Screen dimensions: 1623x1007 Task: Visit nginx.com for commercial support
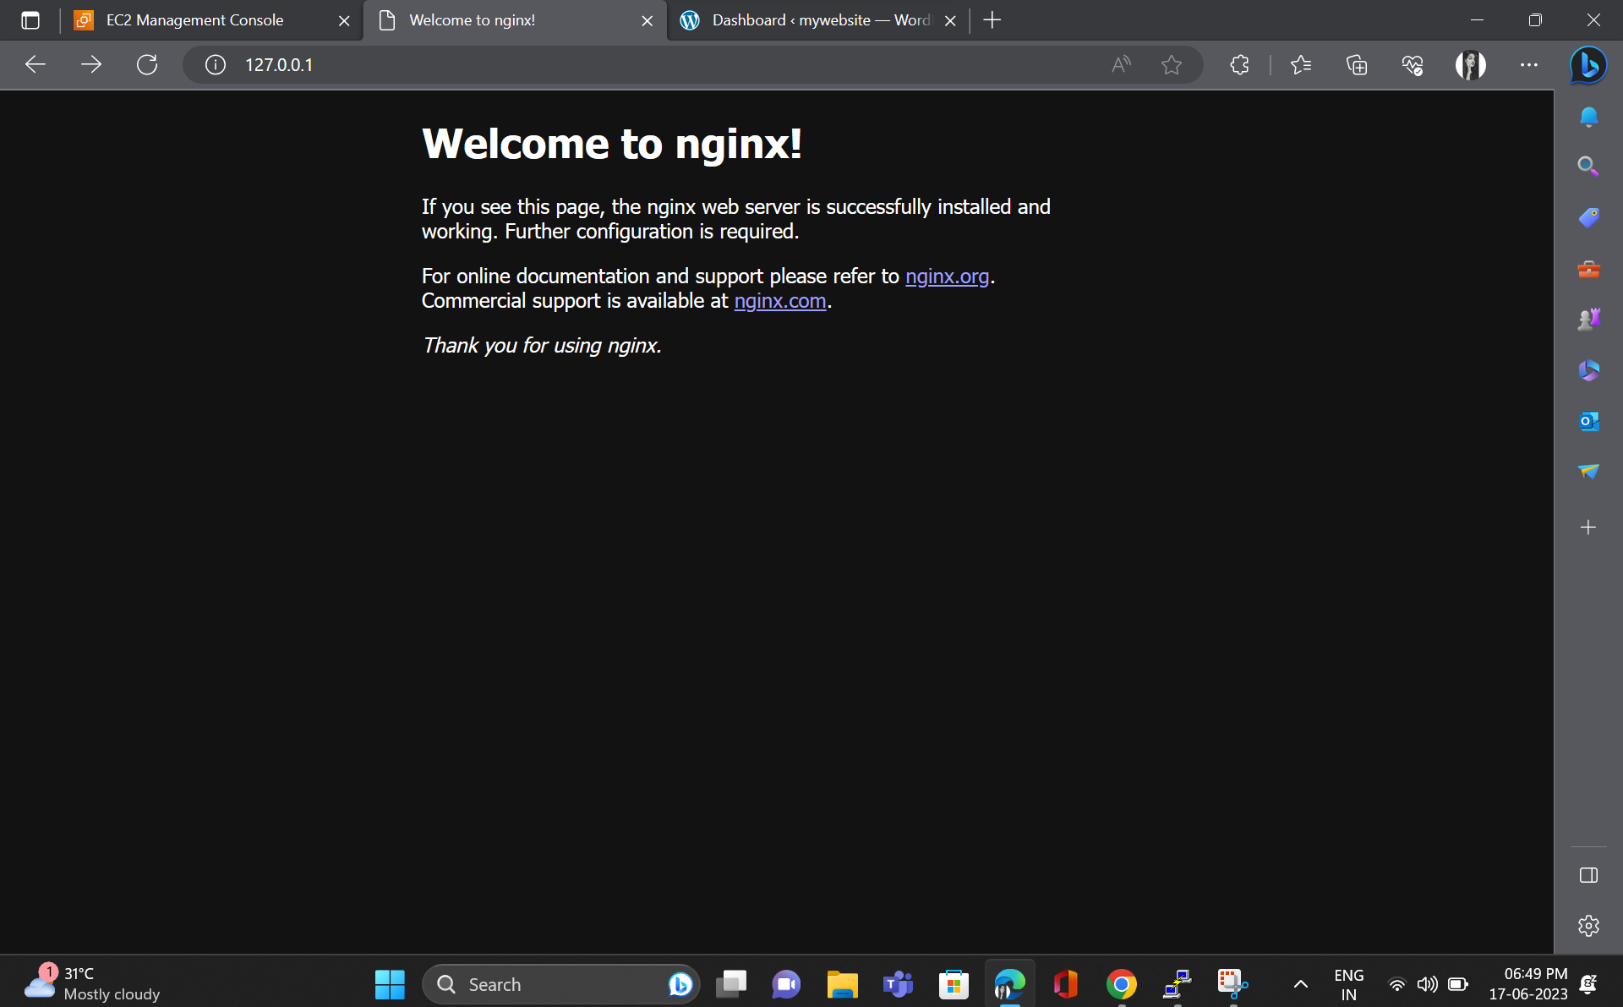[779, 301]
